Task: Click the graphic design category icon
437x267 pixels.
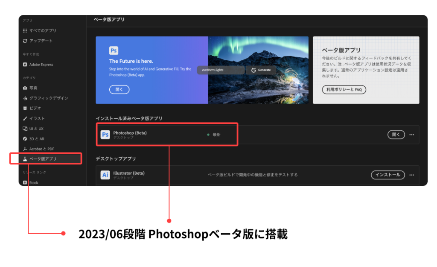Action: pyautogui.click(x=25, y=98)
